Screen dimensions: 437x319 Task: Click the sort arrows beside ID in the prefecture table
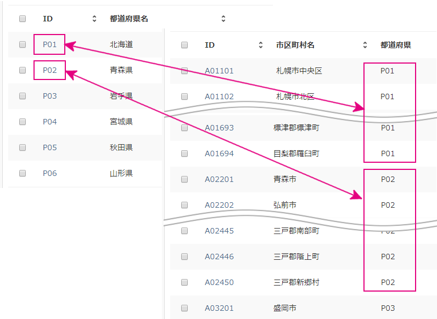click(x=94, y=19)
